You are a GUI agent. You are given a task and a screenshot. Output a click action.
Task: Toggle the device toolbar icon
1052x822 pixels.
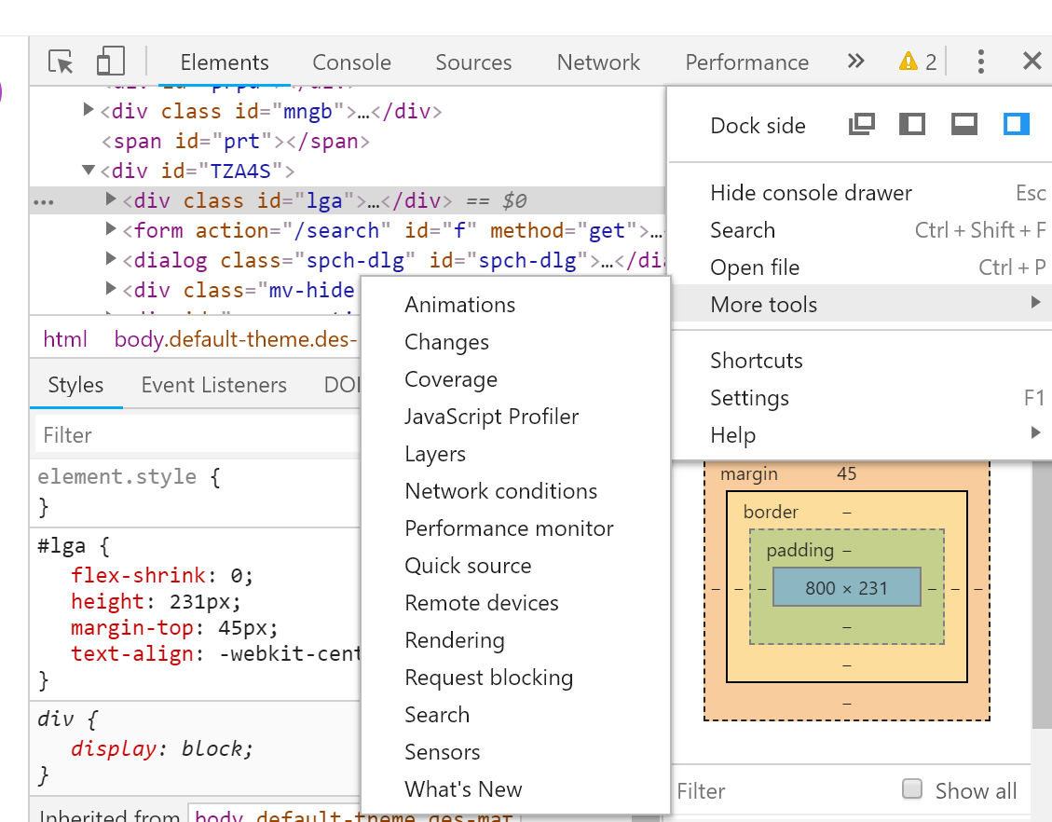click(x=110, y=62)
